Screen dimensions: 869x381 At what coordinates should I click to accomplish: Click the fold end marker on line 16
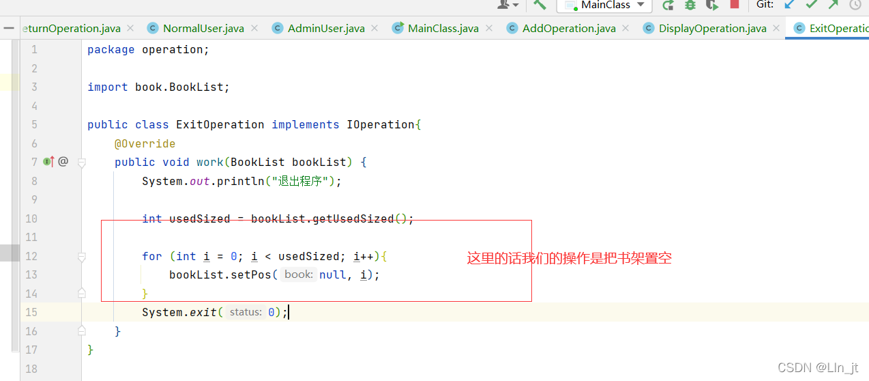tap(82, 330)
